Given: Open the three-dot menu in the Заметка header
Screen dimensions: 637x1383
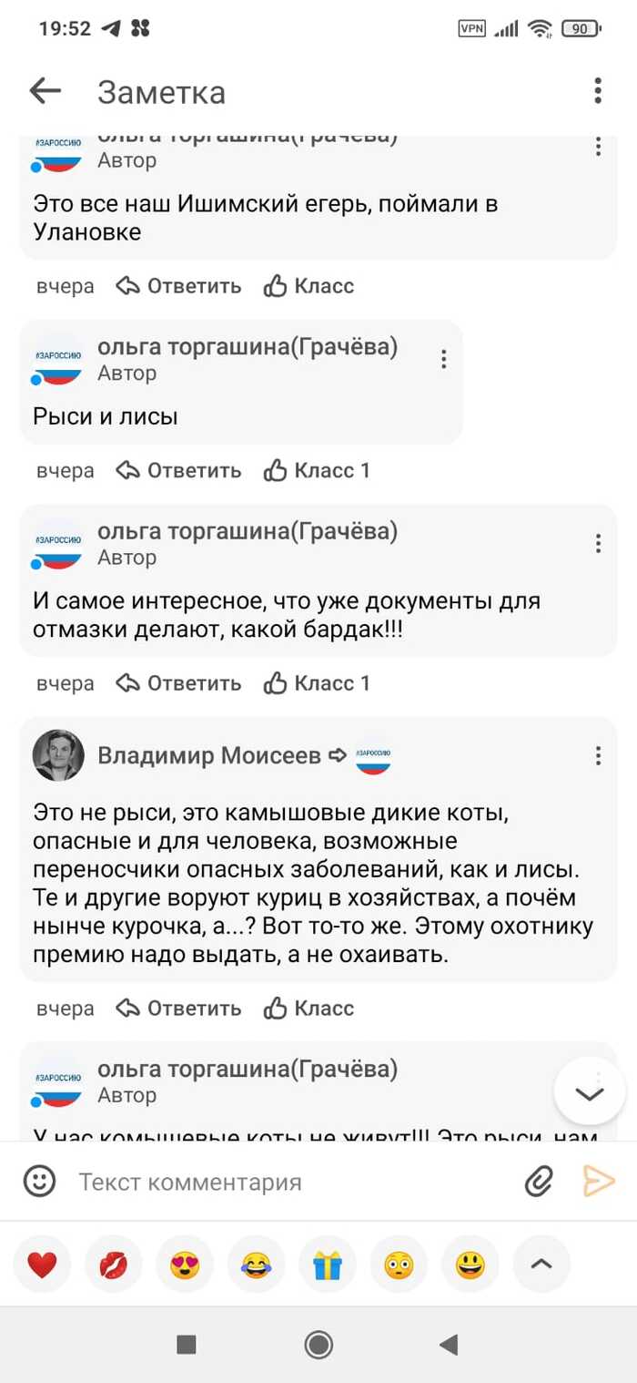Looking at the screenshot, I should [x=597, y=91].
